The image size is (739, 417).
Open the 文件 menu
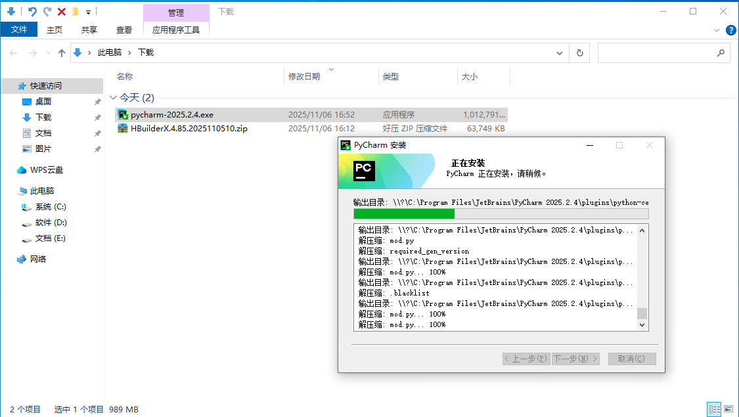point(19,30)
